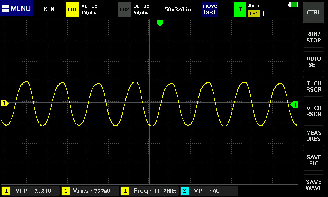Change CH1 AC 1X coupling setting
Screen dimensions: 328x197
tap(89, 6)
